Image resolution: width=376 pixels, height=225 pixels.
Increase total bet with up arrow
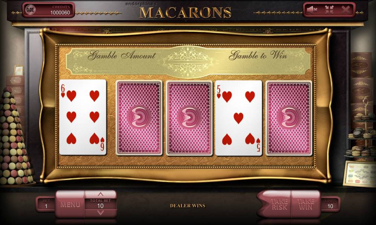coord(100,194)
